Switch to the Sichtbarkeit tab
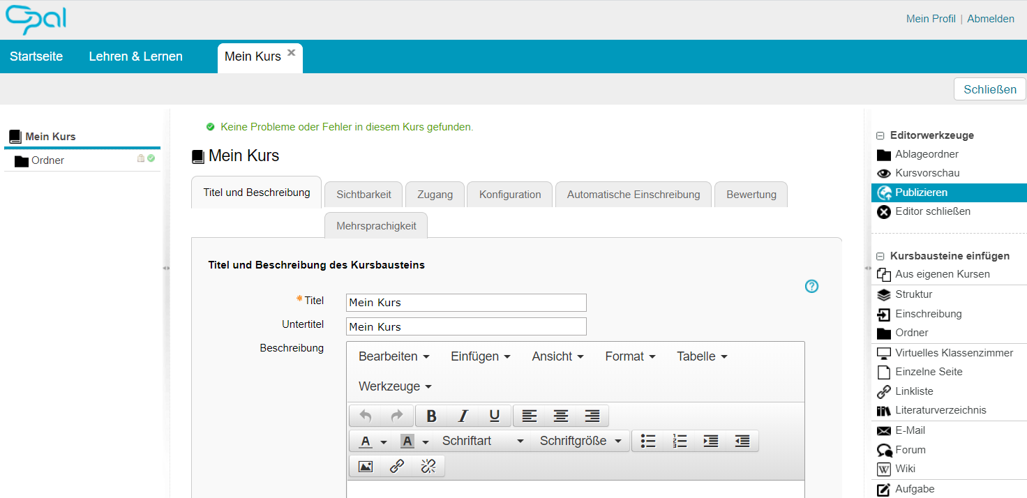This screenshot has height=498, width=1027. tap(363, 195)
